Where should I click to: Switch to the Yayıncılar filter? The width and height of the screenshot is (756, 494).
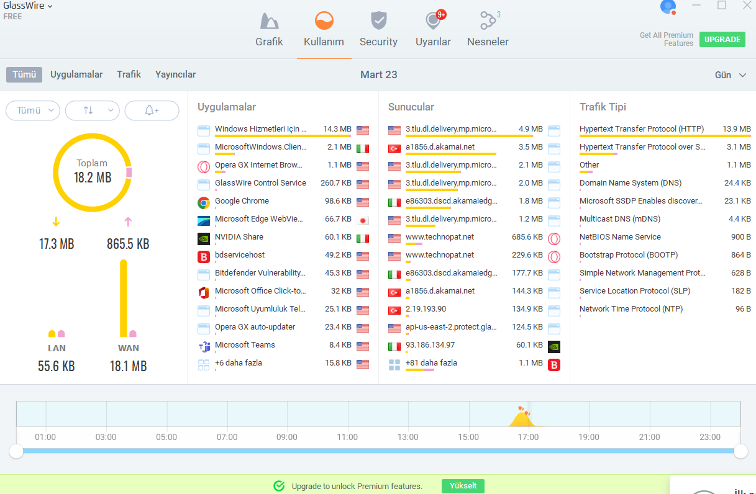(x=175, y=74)
